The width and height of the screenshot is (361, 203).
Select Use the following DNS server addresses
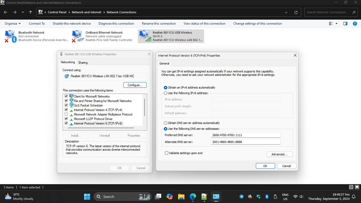(x=166, y=129)
